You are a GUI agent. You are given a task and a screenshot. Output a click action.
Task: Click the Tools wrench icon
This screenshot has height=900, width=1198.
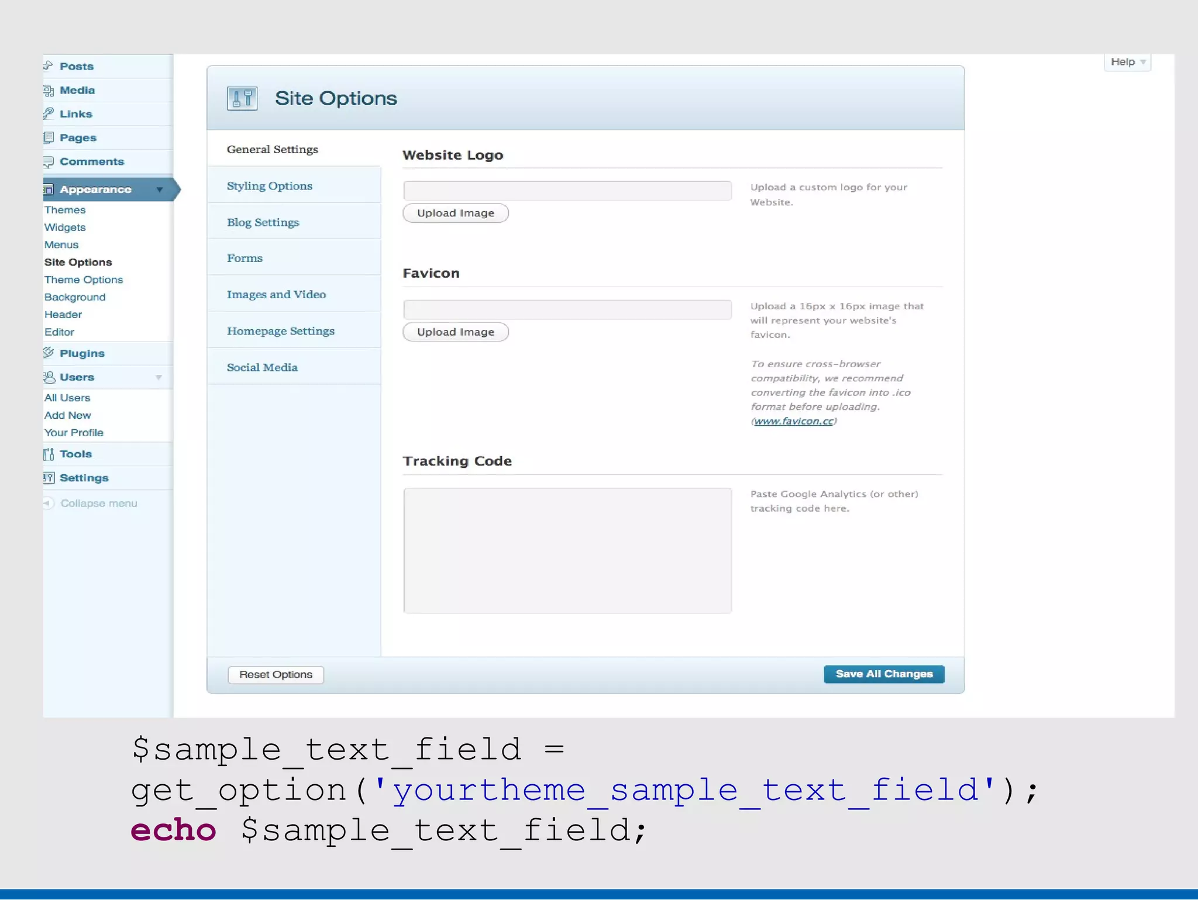pos(49,454)
